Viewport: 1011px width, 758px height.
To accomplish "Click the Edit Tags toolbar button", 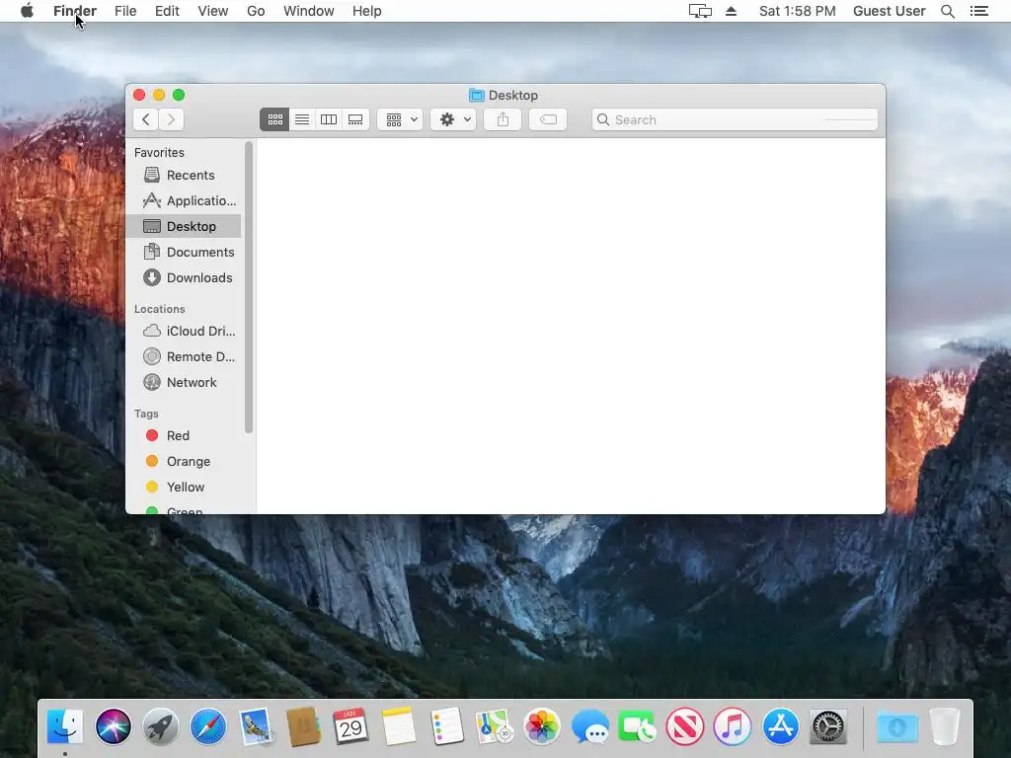I will pos(548,119).
